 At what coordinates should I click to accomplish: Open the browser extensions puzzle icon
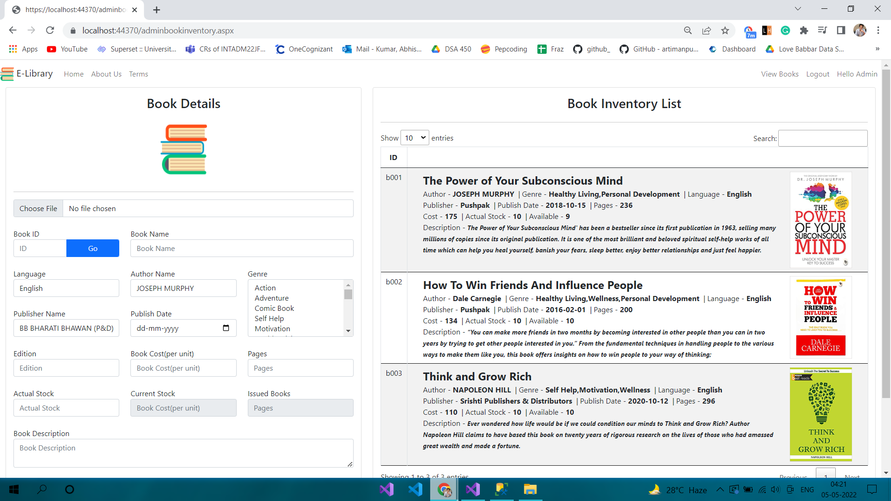click(x=804, y=31)
